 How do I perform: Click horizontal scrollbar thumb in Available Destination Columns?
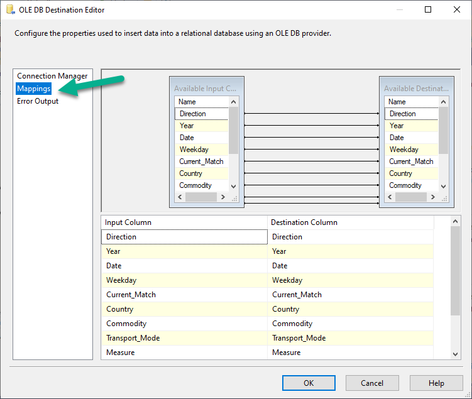click(411, 197)
